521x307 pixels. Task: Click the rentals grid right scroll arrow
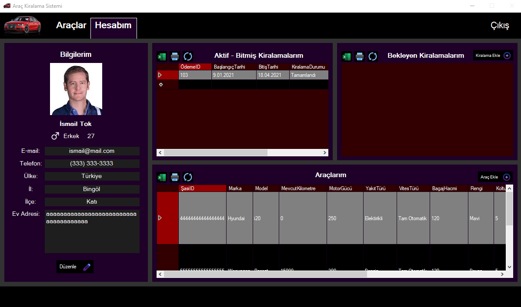coord(324,153)
